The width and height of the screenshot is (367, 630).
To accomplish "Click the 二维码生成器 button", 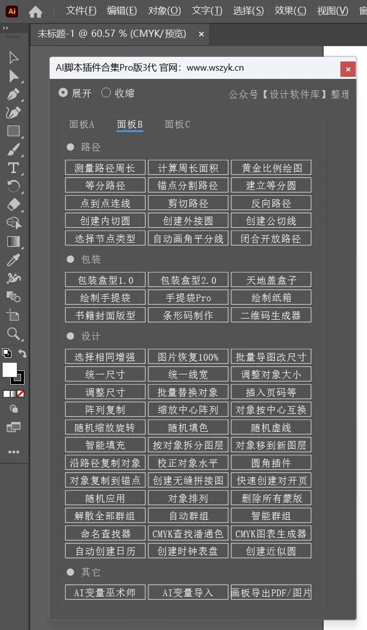I will tap(271, 316).
